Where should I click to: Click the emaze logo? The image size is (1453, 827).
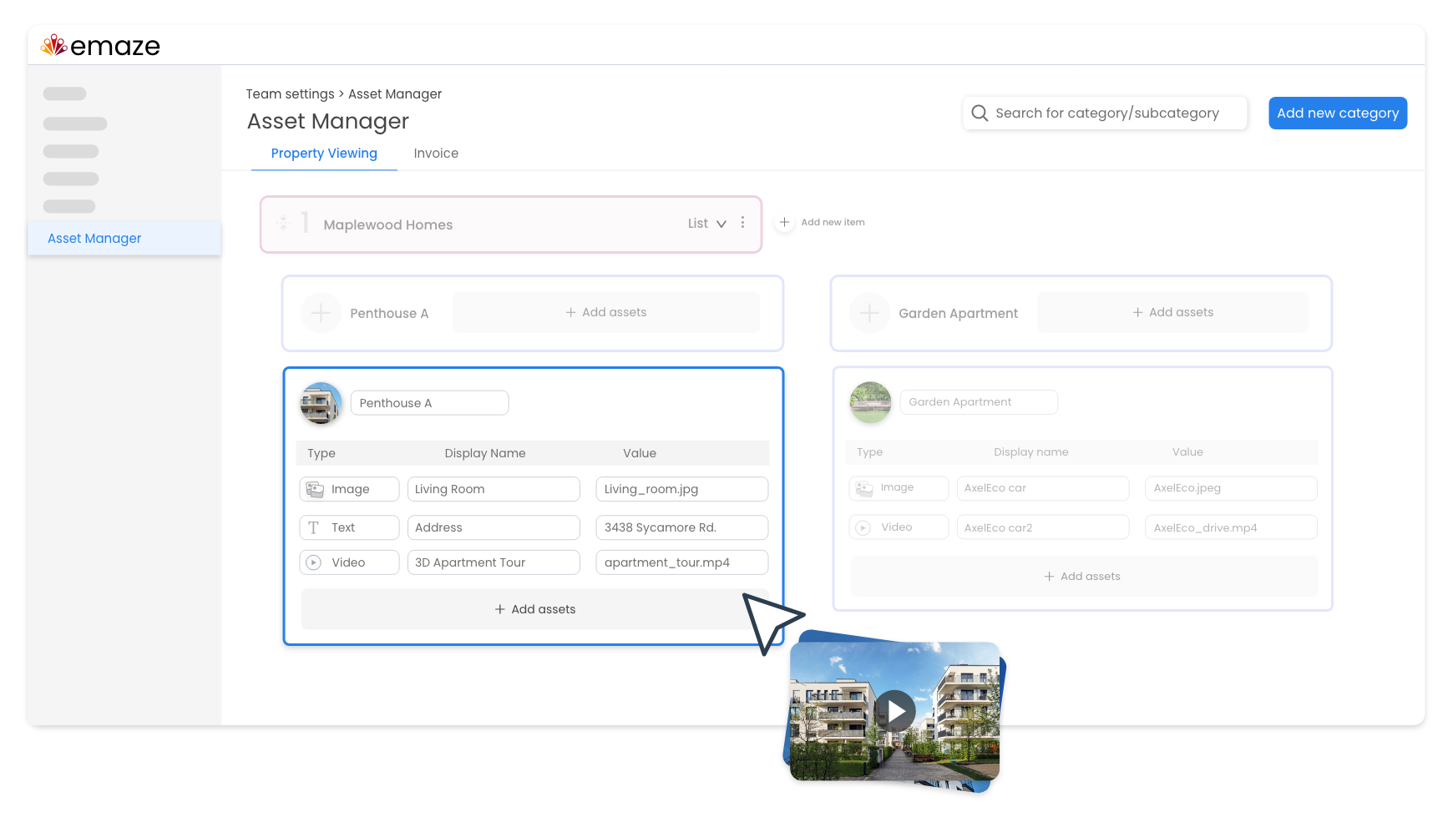click(x=100, y=46)
